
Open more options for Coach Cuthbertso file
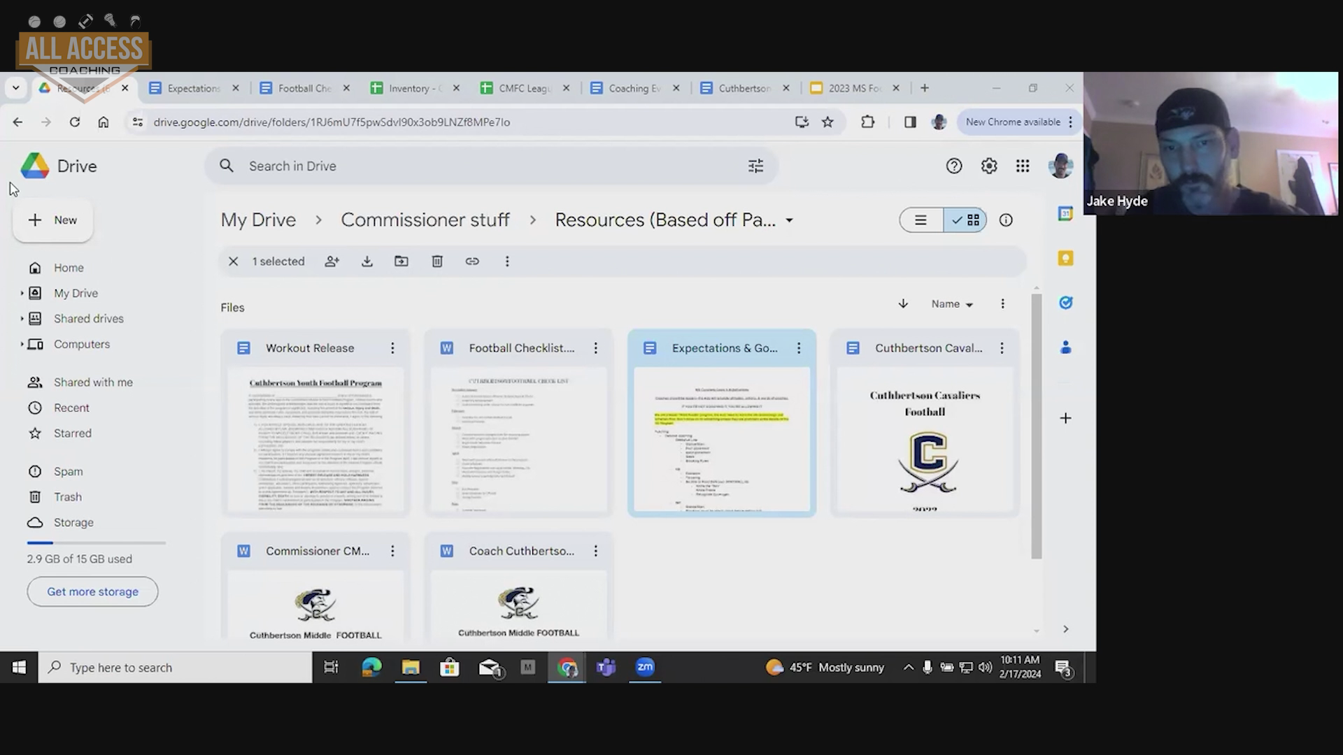595,551
